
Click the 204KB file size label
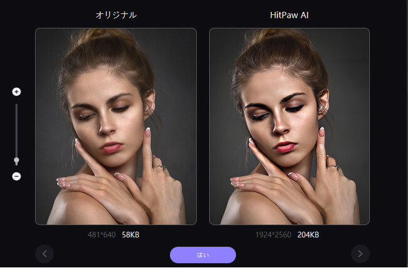point(308,235)
